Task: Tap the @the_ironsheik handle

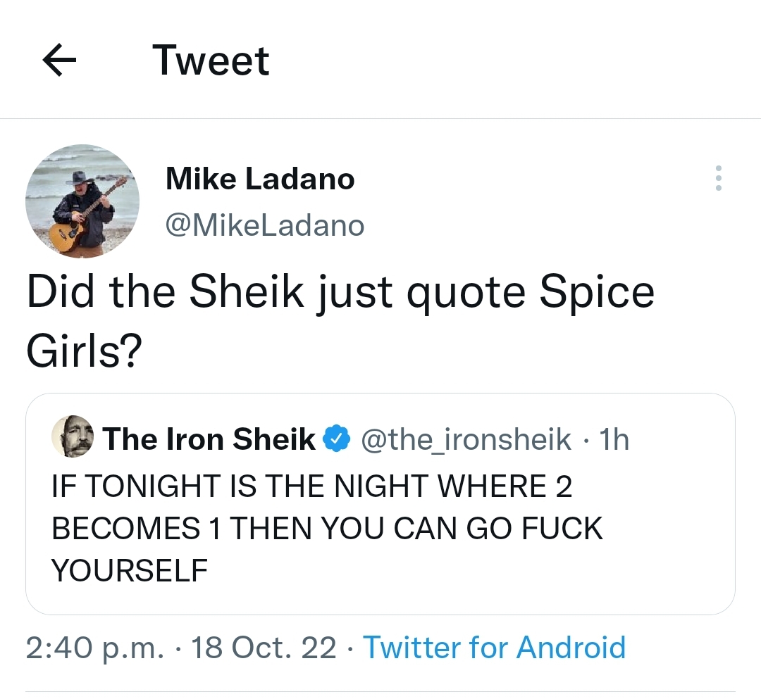Action: point(466,439)
